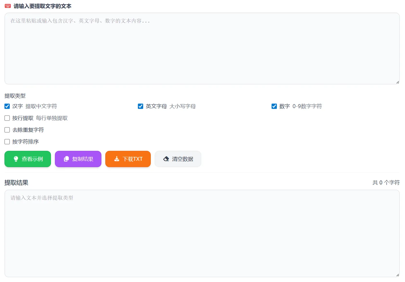The width and height of the screenshot is (405, 282).
Task: Click the lightbulb icon on the green button
Action: point(15,159)
